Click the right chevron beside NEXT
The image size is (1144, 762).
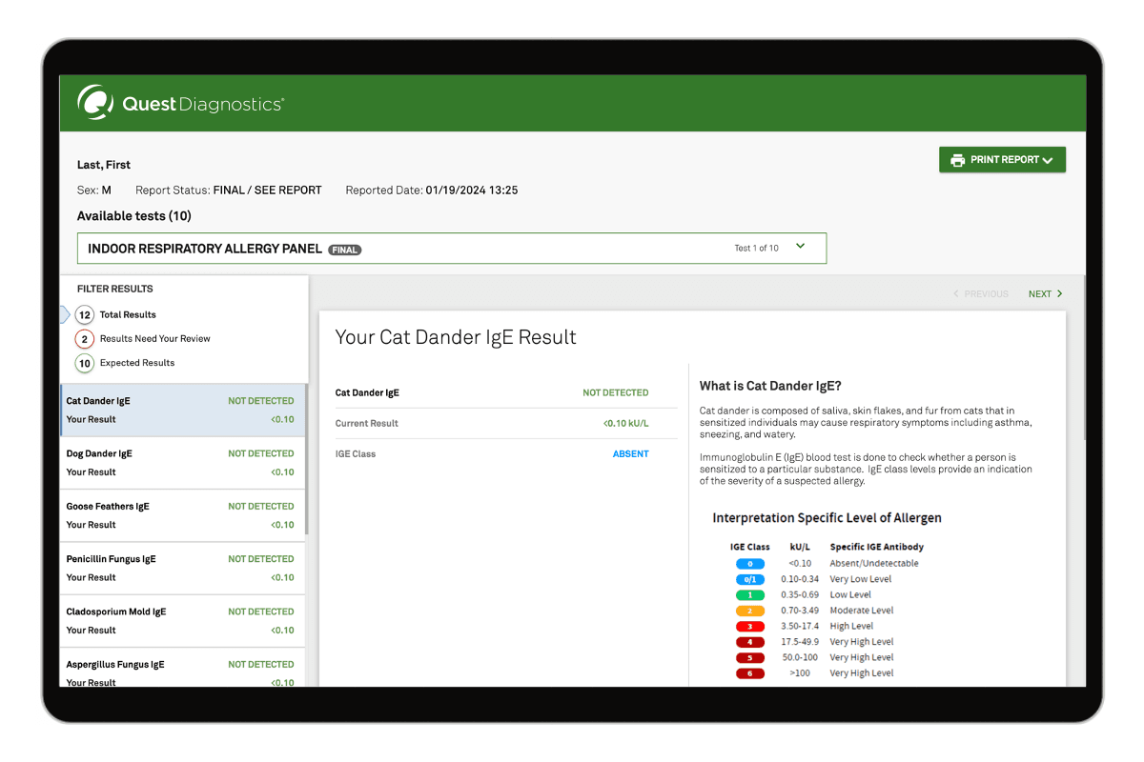[x=1060, y=294]
